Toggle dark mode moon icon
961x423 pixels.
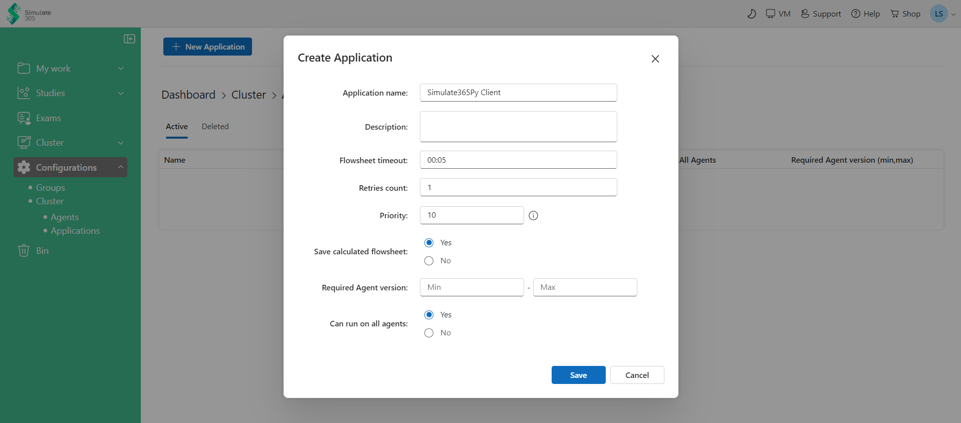tap(752, 14)
